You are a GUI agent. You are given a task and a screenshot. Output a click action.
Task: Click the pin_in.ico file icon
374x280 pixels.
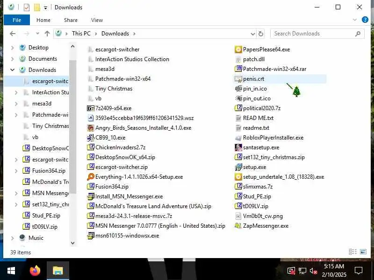click(238, 89)
